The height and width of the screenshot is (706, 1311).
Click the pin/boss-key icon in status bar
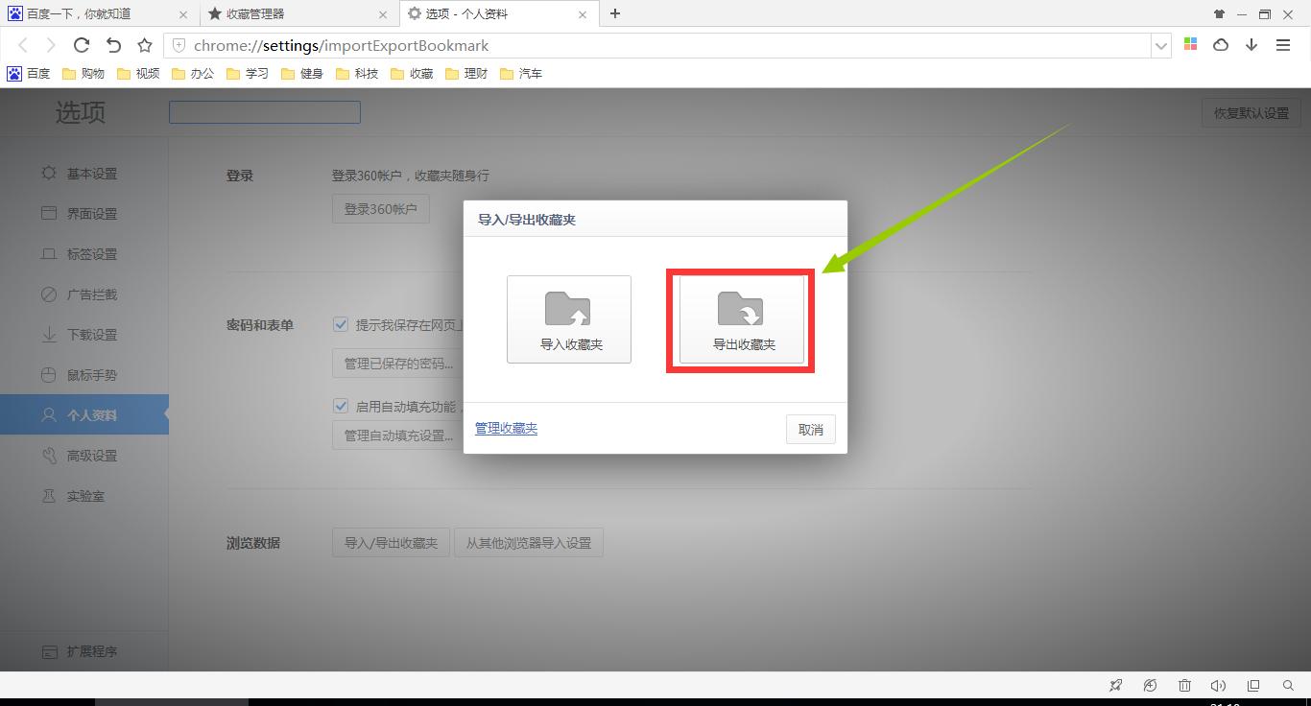pyautogui.click(x=1115, y=685)
